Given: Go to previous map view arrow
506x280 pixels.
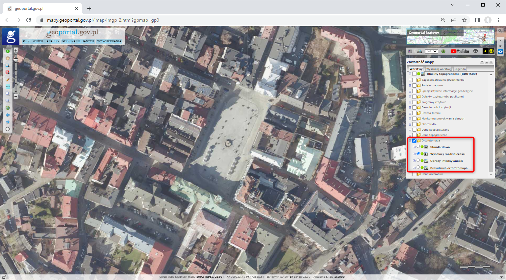Looking at the screenshot, I should 8,115.
